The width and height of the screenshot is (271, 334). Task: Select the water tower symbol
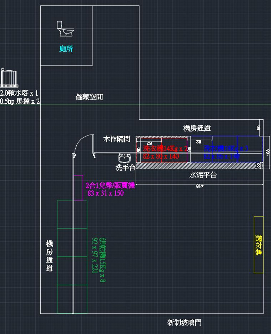(9, 78)
